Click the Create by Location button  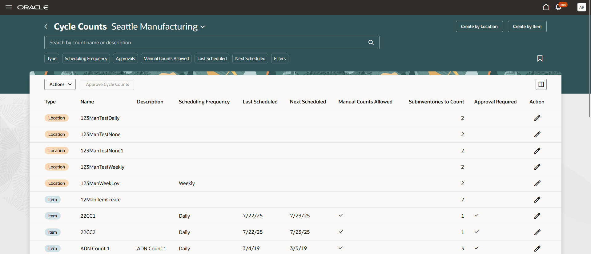tap(479, 26)
